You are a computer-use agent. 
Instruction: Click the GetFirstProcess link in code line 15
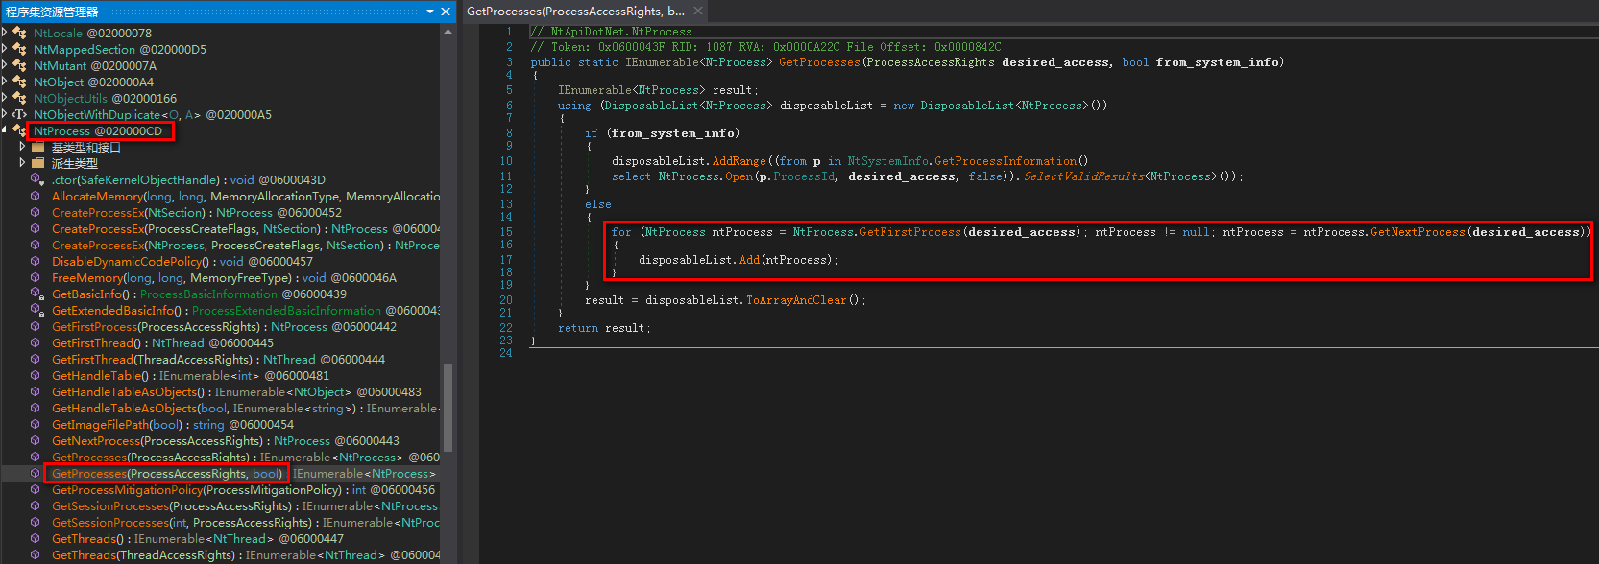pos(909,232)
